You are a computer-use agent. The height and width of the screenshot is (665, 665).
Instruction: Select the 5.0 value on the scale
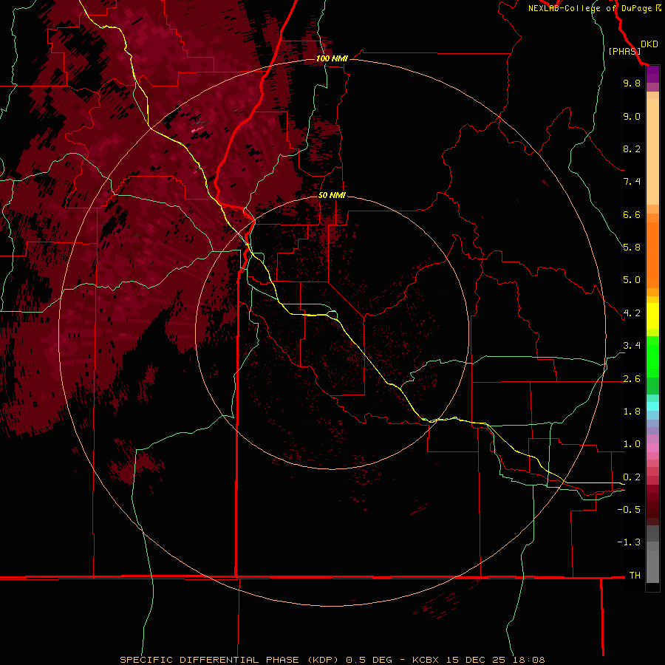click(632, 280)
